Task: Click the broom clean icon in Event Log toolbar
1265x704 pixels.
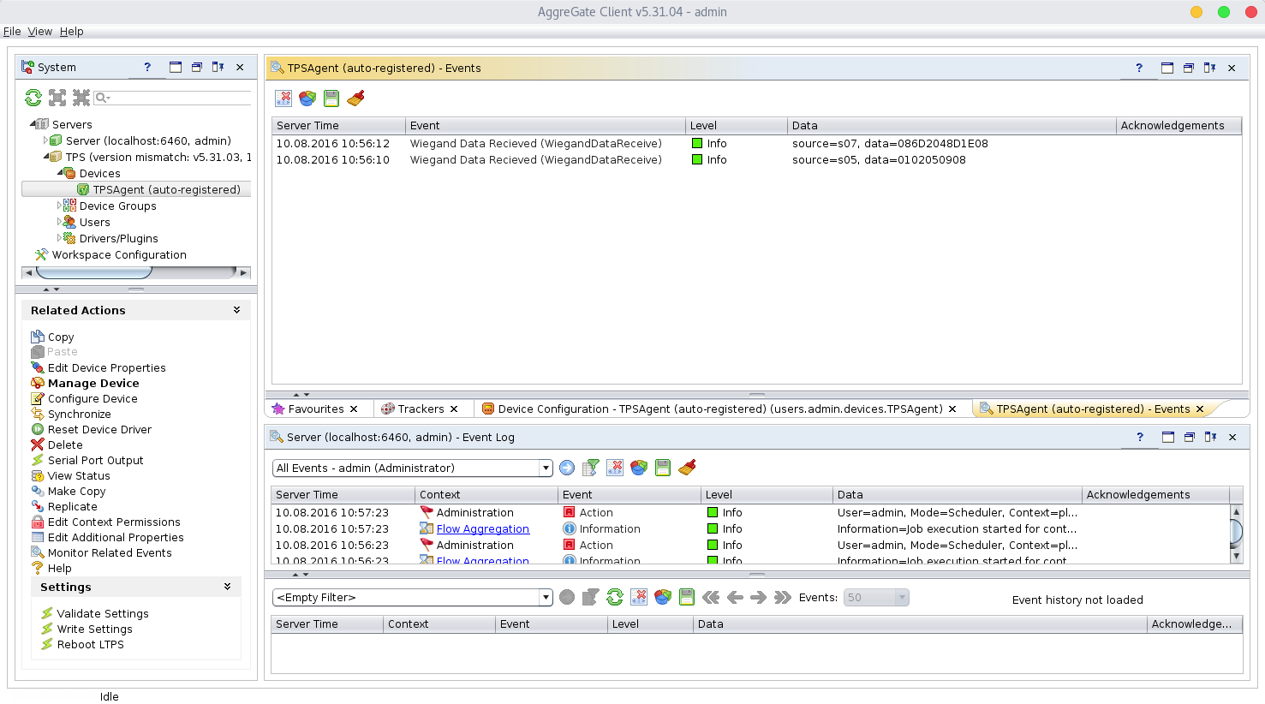Action: pos(687,468)
